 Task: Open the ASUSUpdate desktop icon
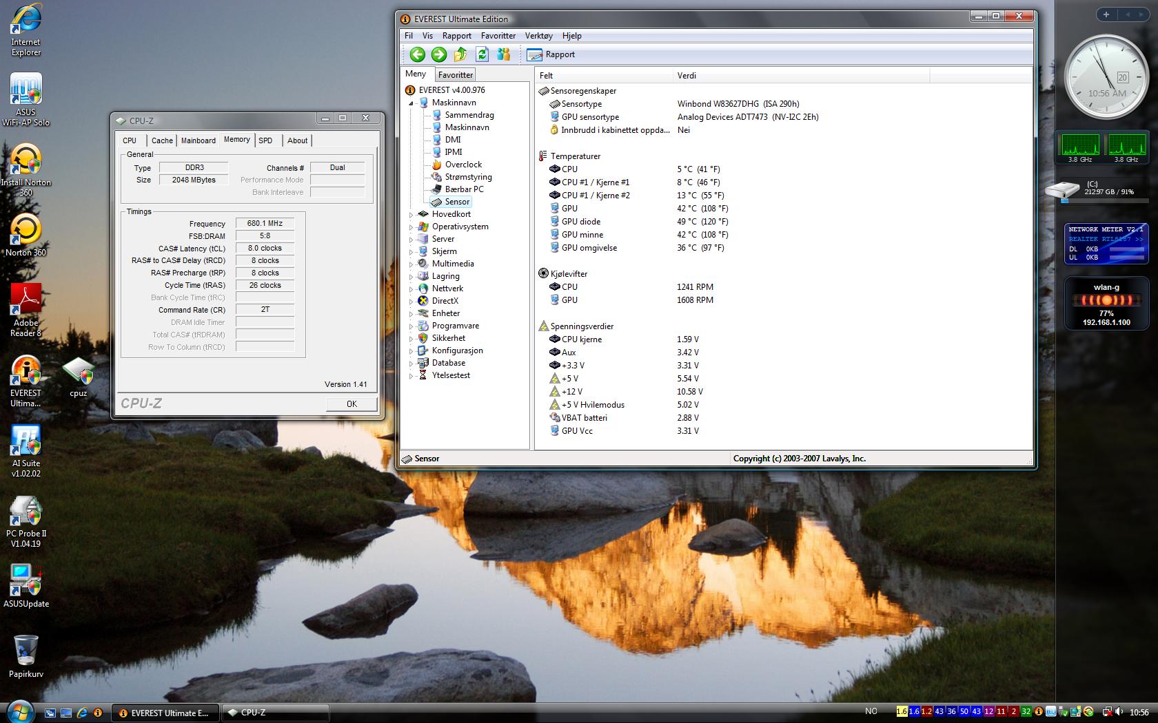[x=26, y=586]
